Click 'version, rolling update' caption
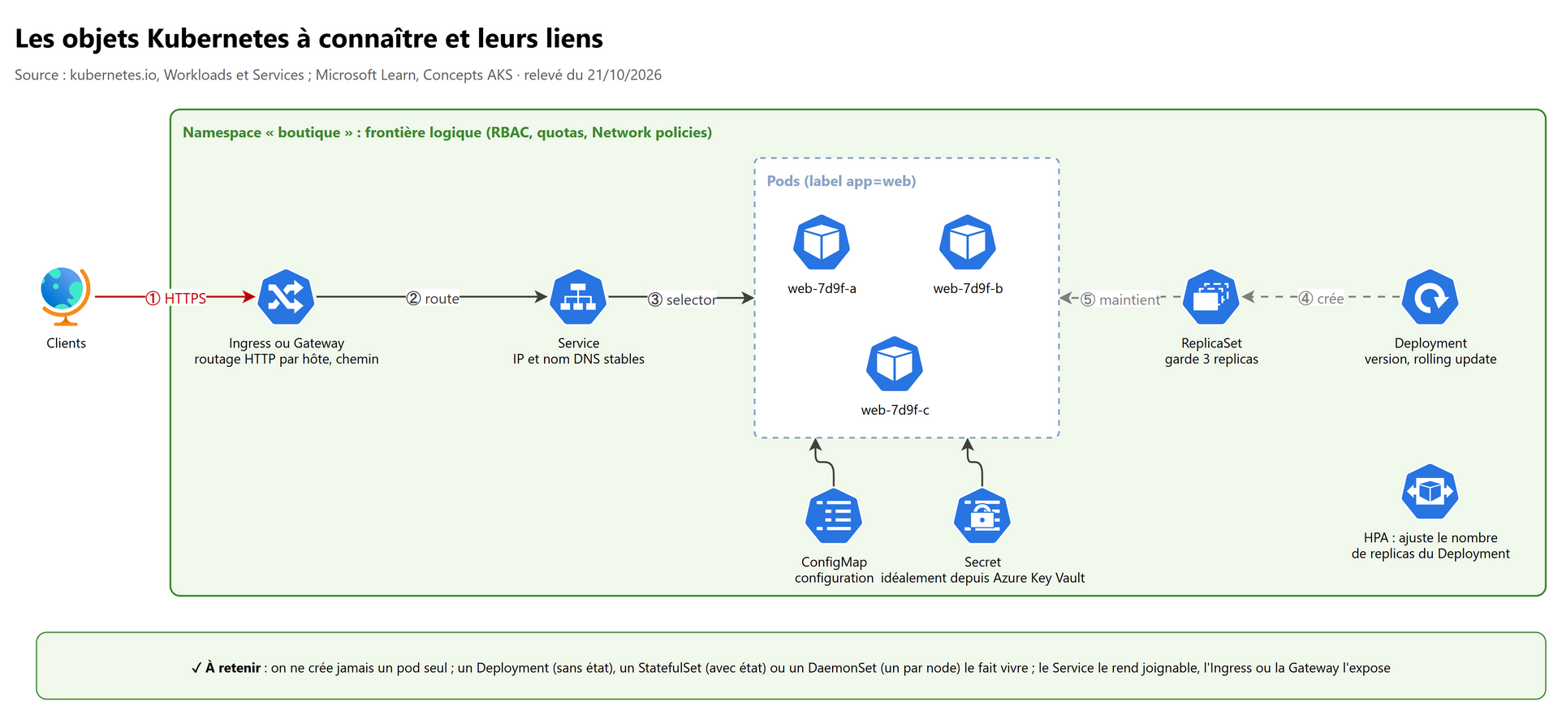The image size is (1562, 715). click(1430, 359)
